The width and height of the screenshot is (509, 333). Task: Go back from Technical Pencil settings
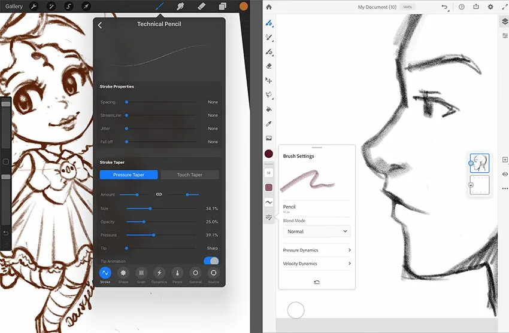pos(100,25)
